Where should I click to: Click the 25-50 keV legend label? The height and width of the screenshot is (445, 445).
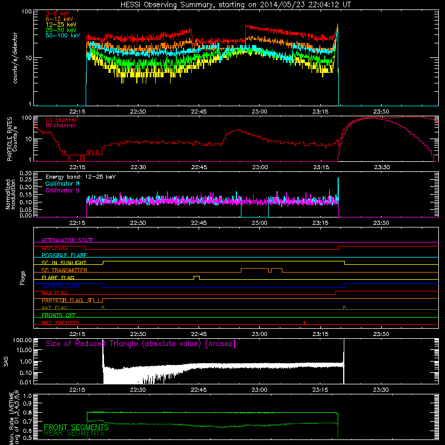(x=61, y=30)
